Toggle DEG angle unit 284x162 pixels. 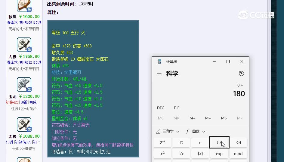pyautogui.click(x=161, y=108)
